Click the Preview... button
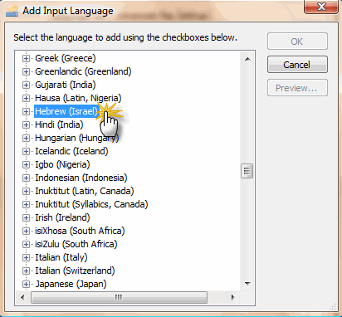This screenshot has height=317, width=342. tap(297, 88)
